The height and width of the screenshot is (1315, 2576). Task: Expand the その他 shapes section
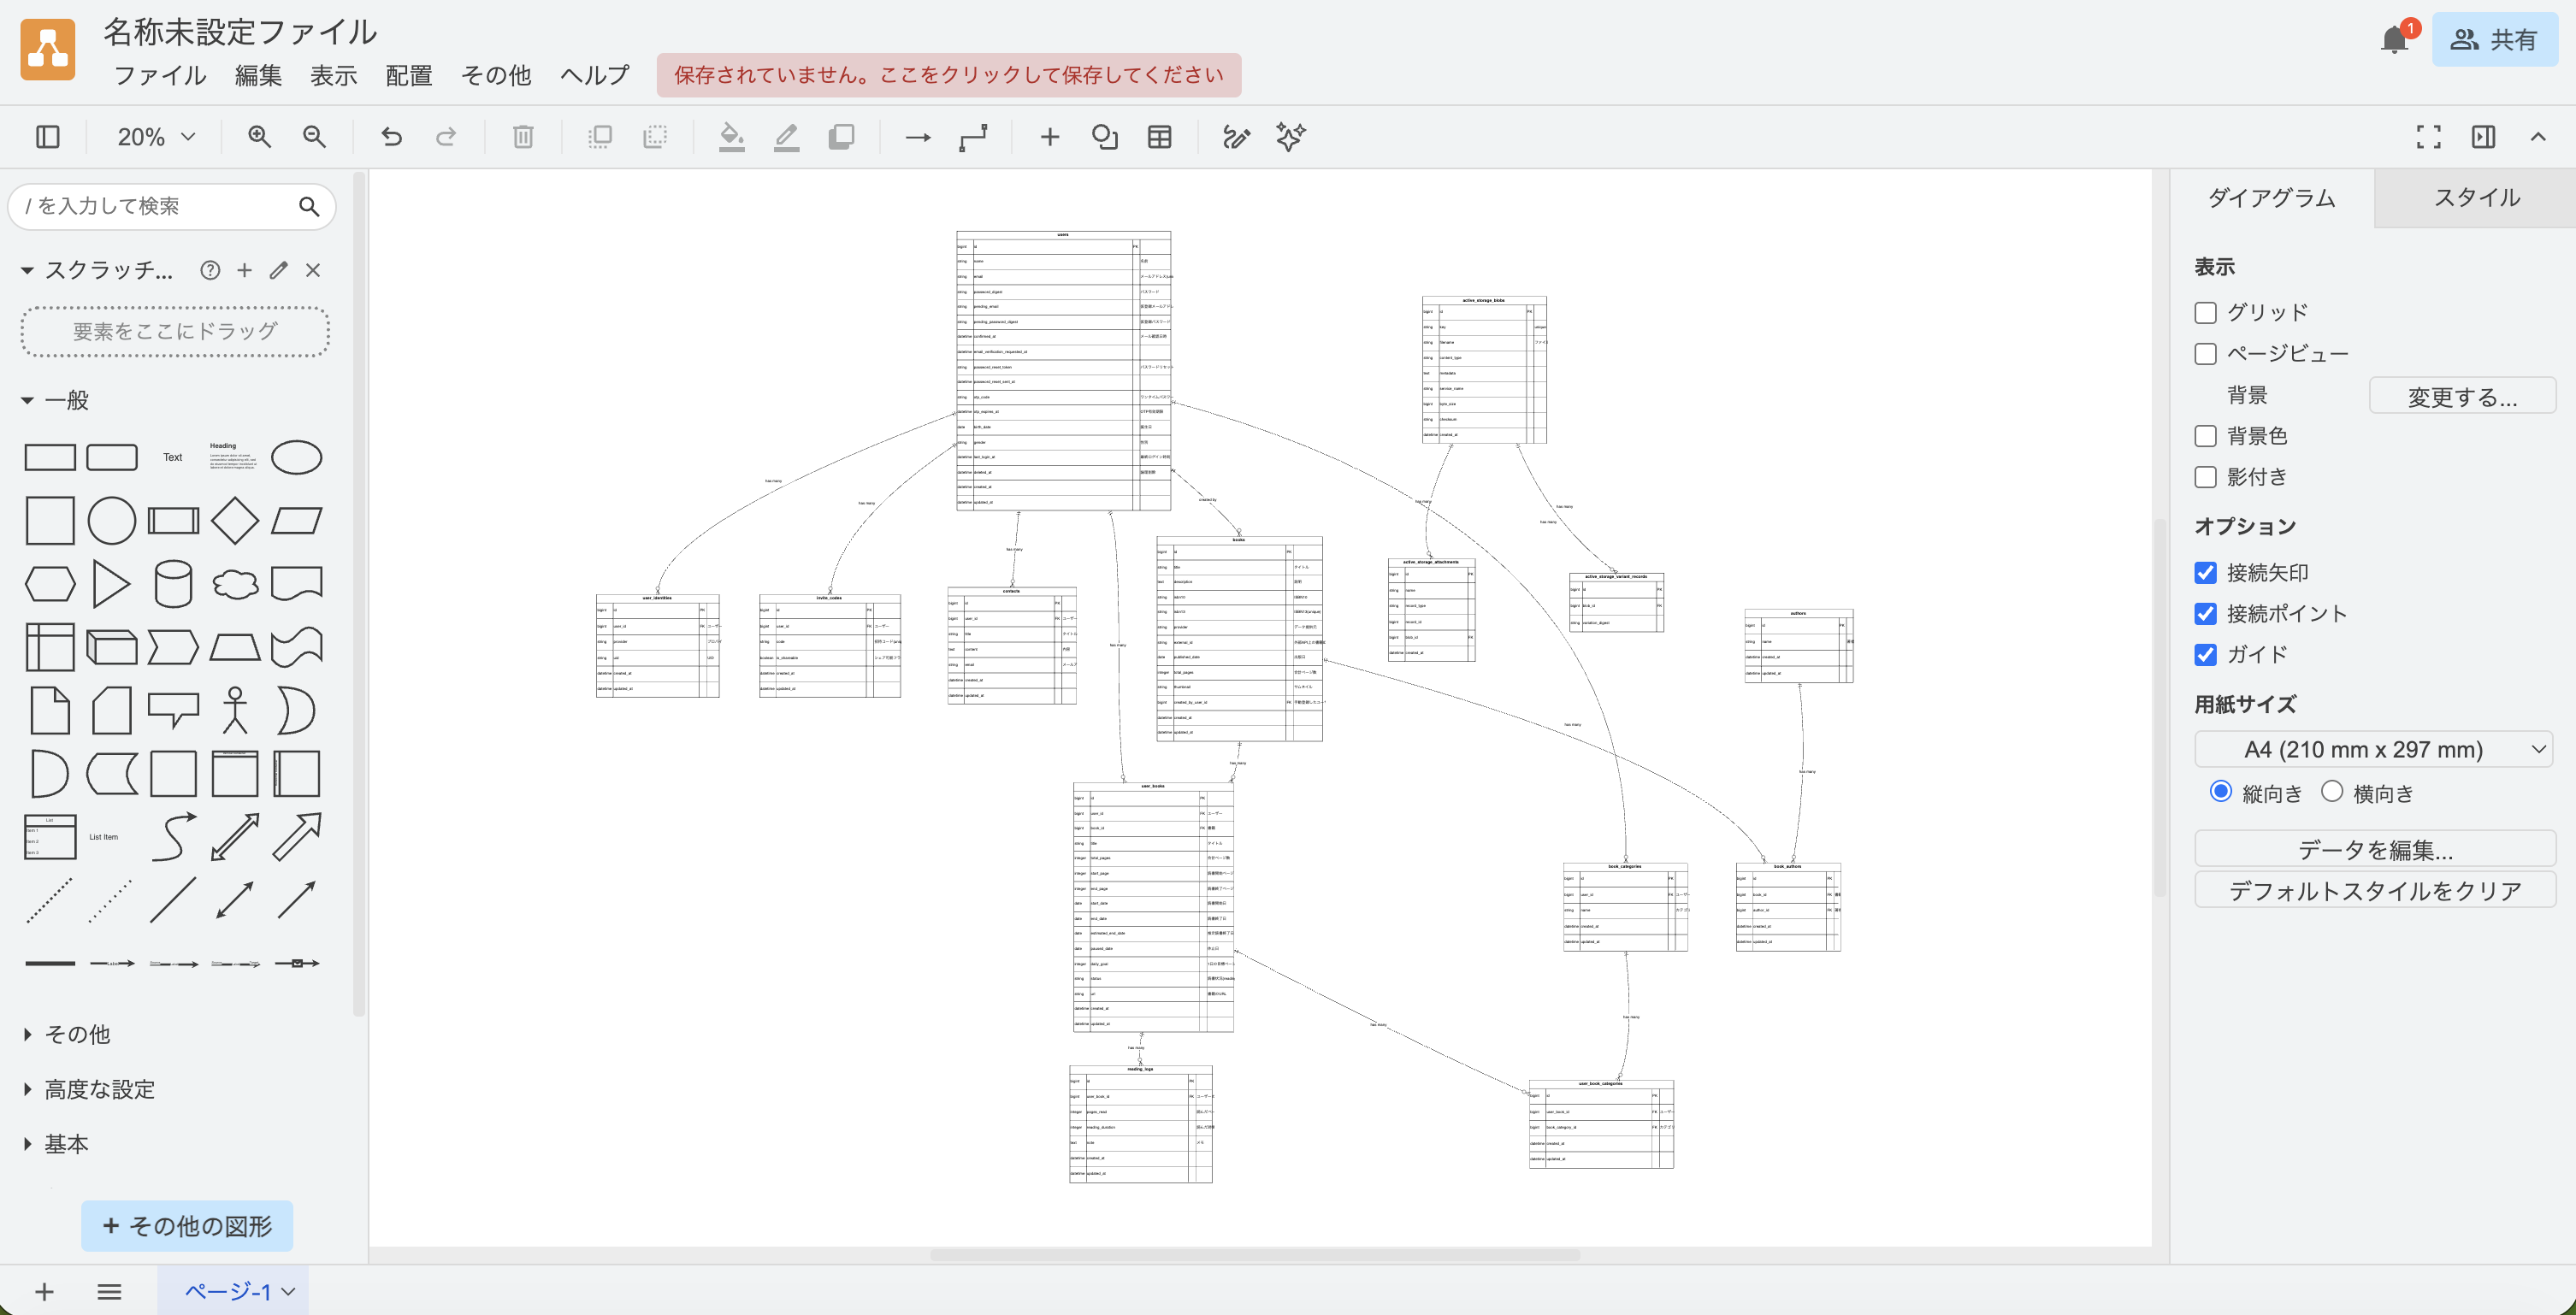pos(76,1034)
